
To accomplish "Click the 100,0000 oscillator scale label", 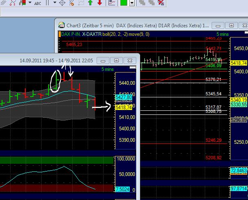I will click(126, 159).
